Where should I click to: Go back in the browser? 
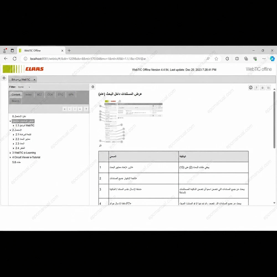coord(6,59)
